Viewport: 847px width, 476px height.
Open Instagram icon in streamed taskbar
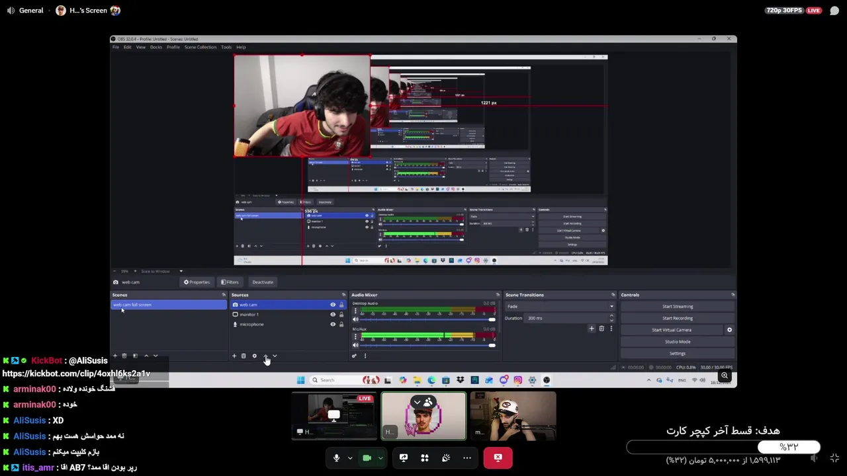(518, 380)
